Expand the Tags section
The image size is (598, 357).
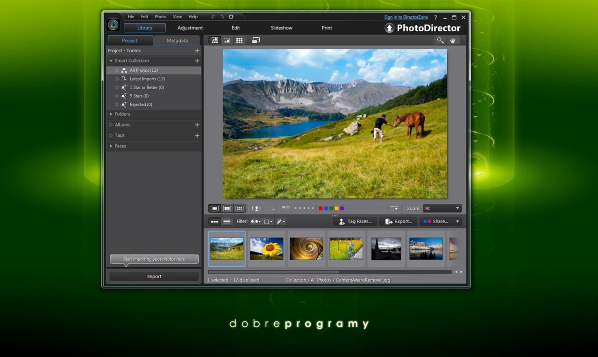click(111, 135)
